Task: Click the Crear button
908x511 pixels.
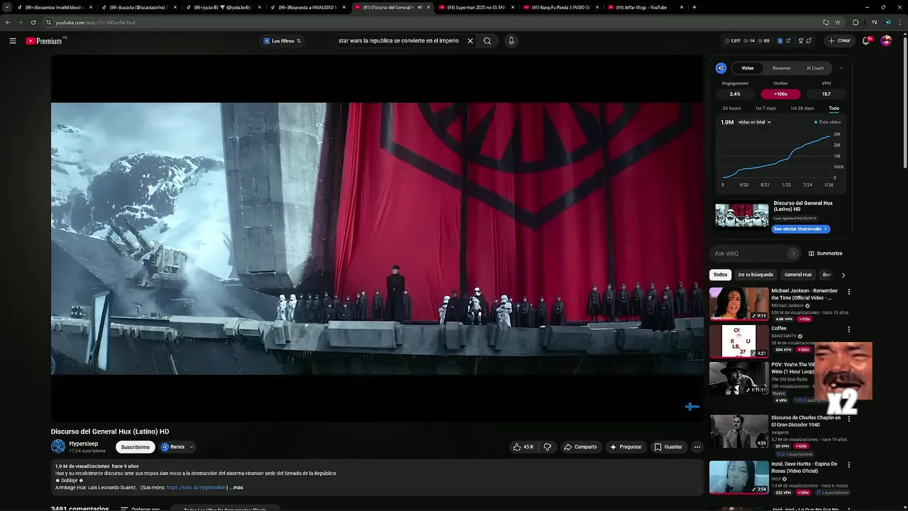Action: point(839,40)
